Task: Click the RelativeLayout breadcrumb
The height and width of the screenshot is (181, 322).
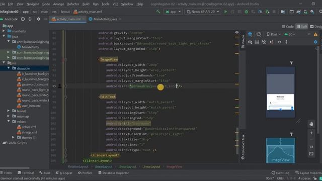Action: coord(78,166)
